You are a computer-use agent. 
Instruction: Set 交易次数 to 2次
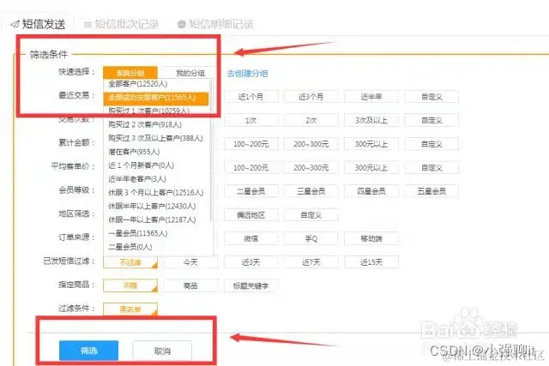[x=311, y=120]
